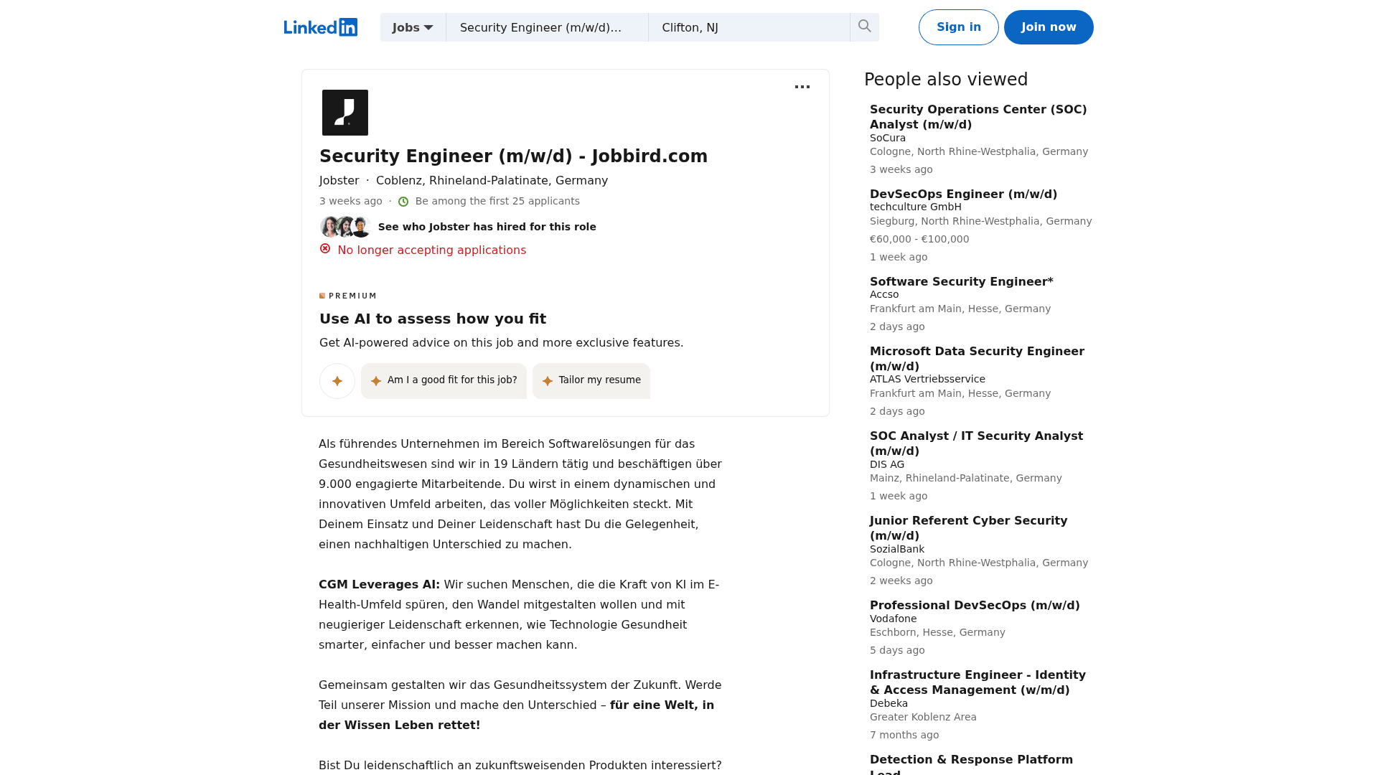Open Infrastructure Engineer - Identity & Access Management listing
The width and height of the screenshot is (1378, 775).
coord(978,682)
